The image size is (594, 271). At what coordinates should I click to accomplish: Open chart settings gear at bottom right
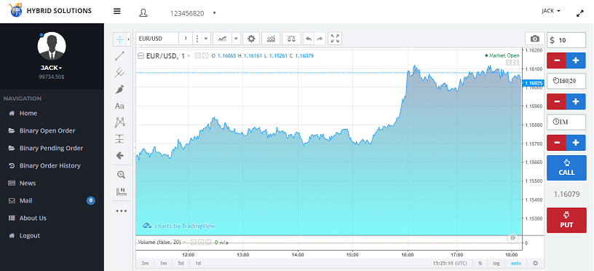[x=535, y=263]
